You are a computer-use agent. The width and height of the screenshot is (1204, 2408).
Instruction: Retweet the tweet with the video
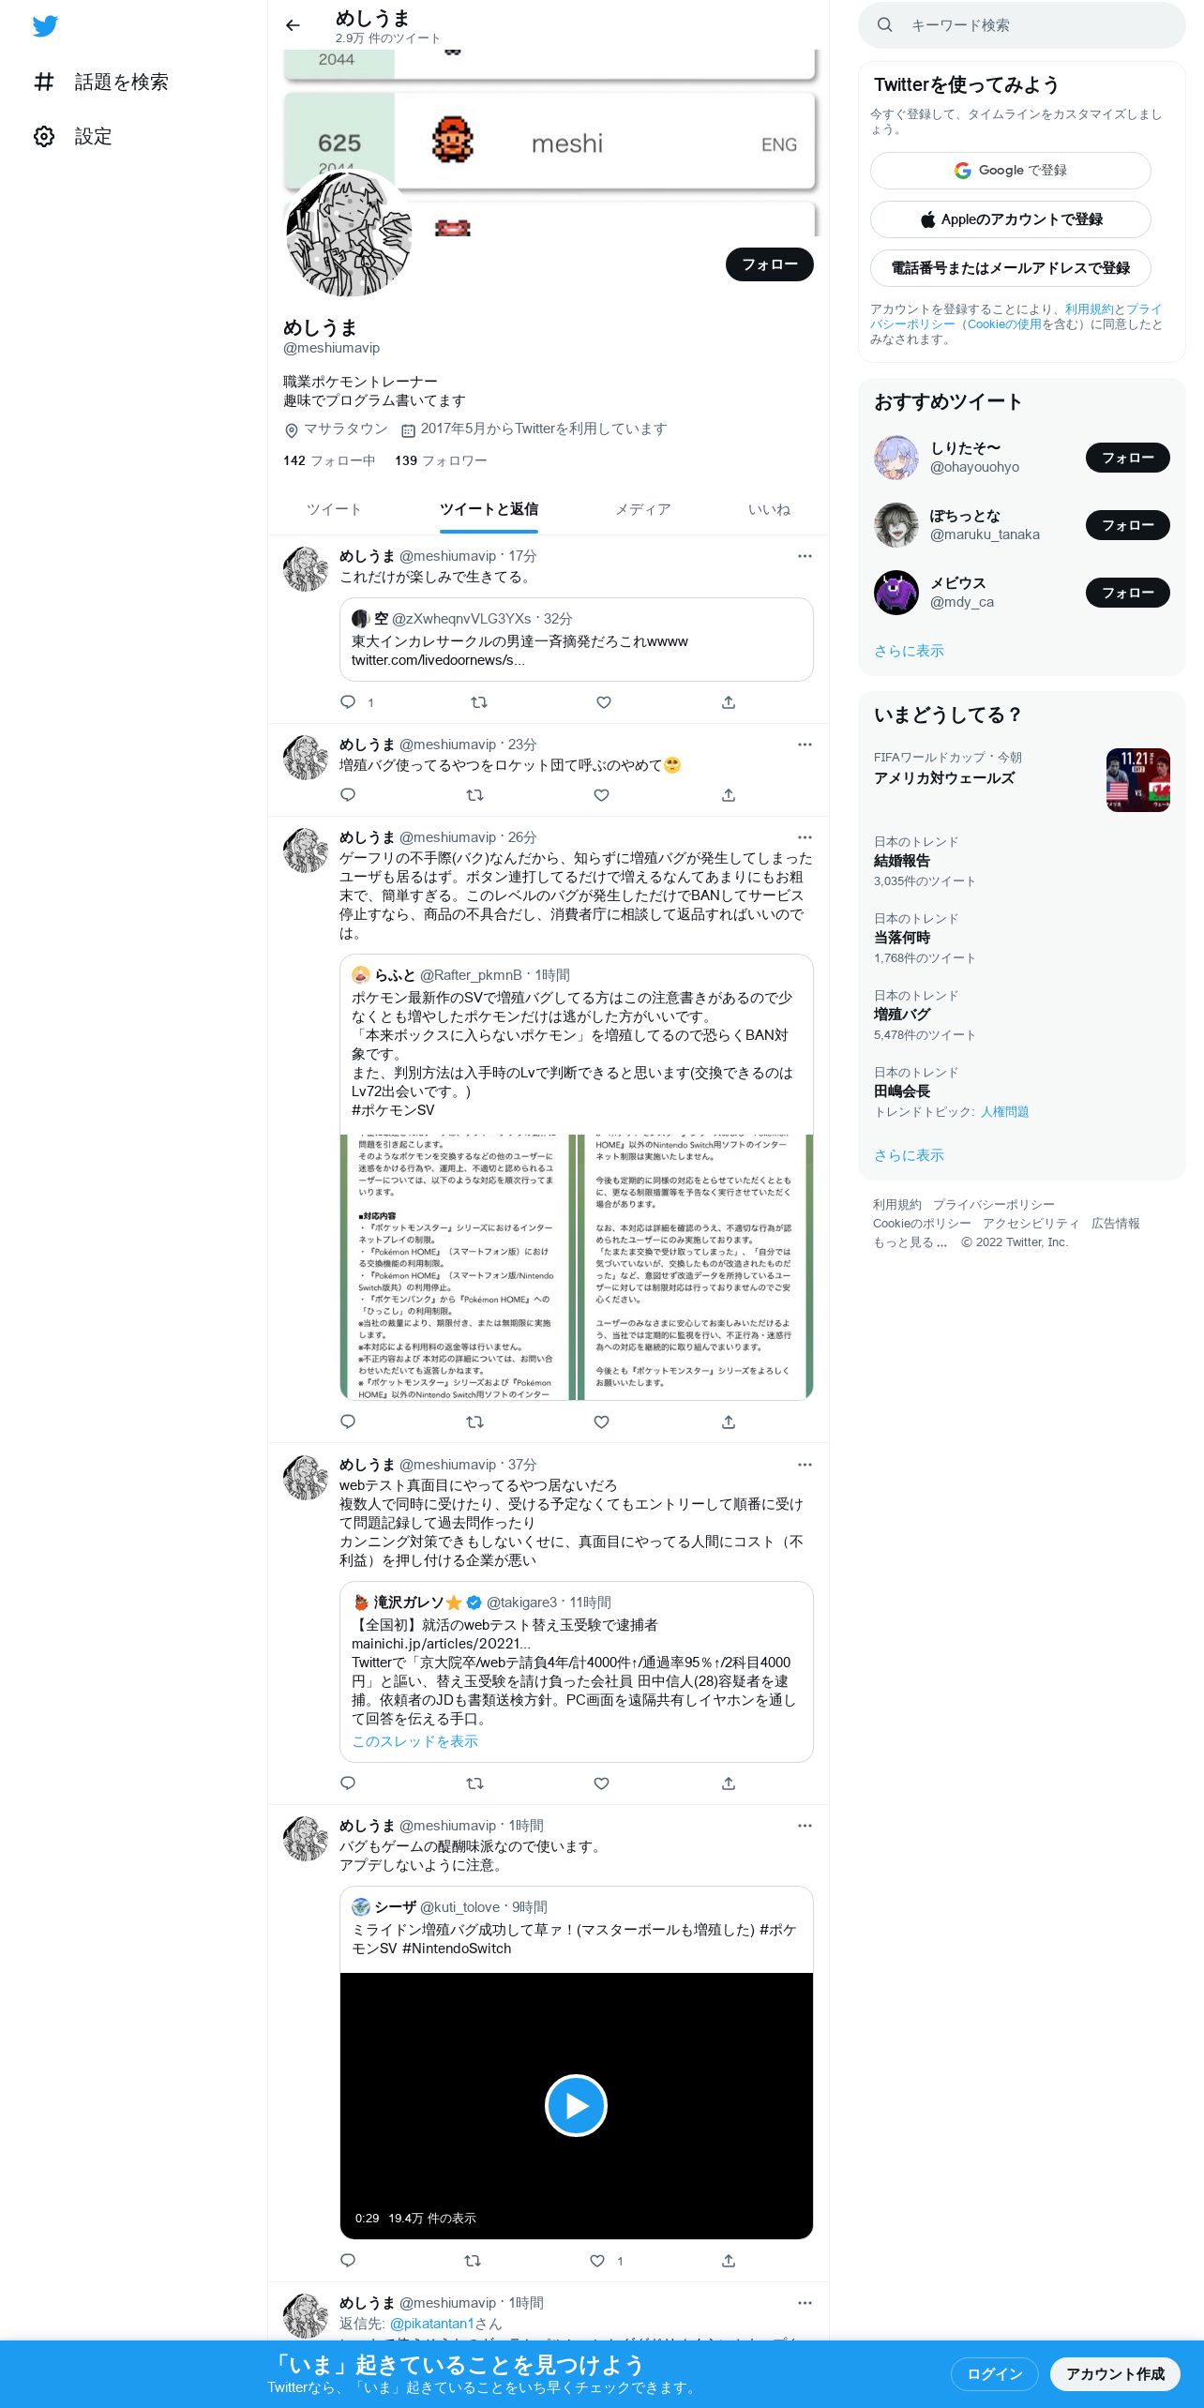473,2262
